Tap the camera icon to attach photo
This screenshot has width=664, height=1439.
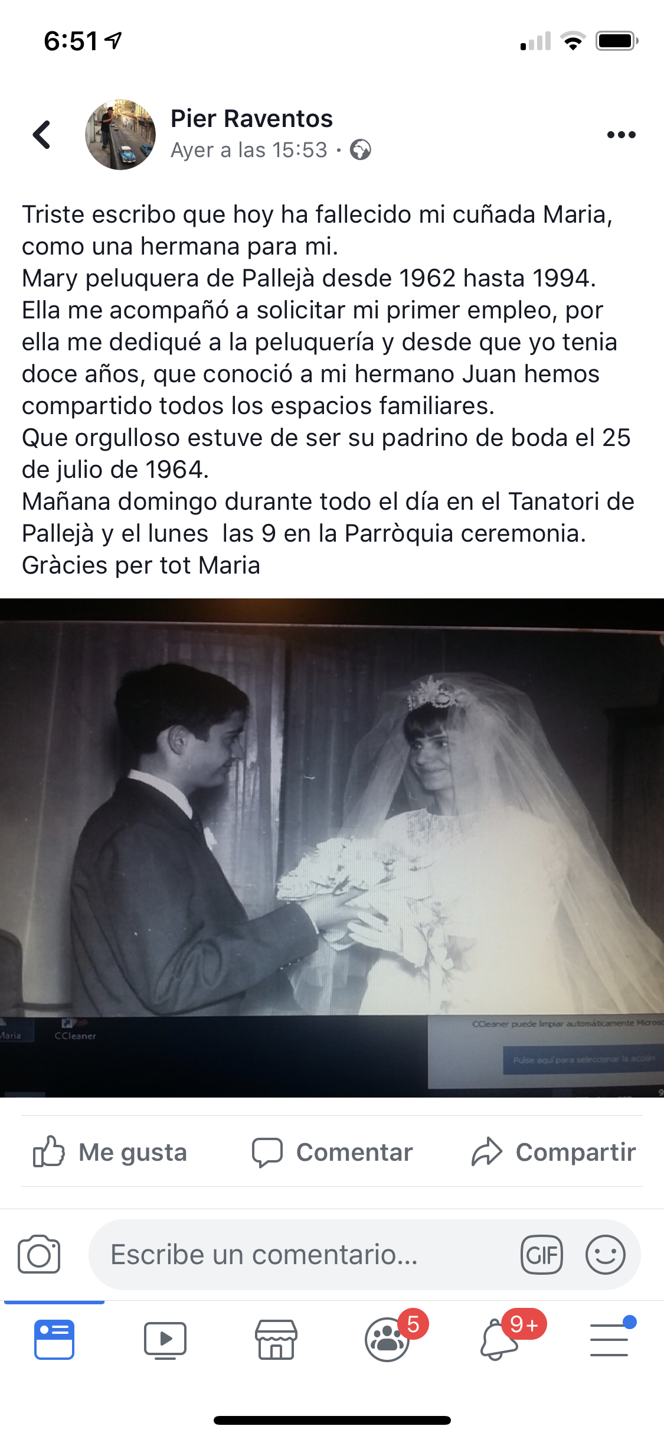click(39, 1254)
